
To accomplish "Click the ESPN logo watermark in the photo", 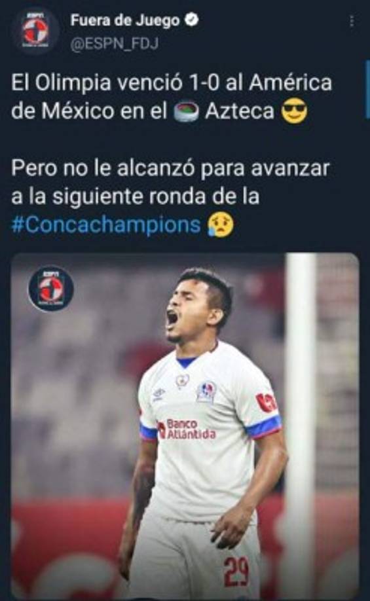I will (x=50, y=288).
